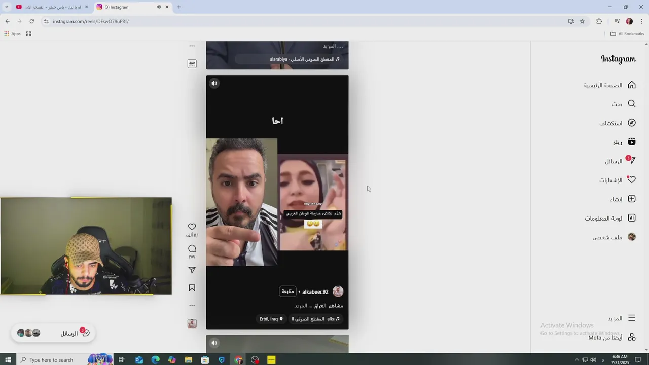
Task: Focus the address bar URL
Action: (91, 21)
